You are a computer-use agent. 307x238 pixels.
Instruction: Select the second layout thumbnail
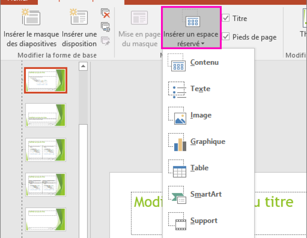point(46,115)
